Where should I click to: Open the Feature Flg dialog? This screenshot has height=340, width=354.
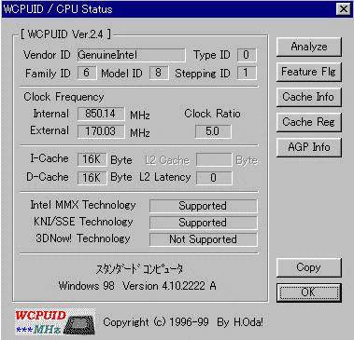tap(309, 72)
